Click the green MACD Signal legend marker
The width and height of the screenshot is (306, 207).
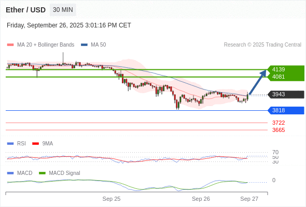point(42,173)
